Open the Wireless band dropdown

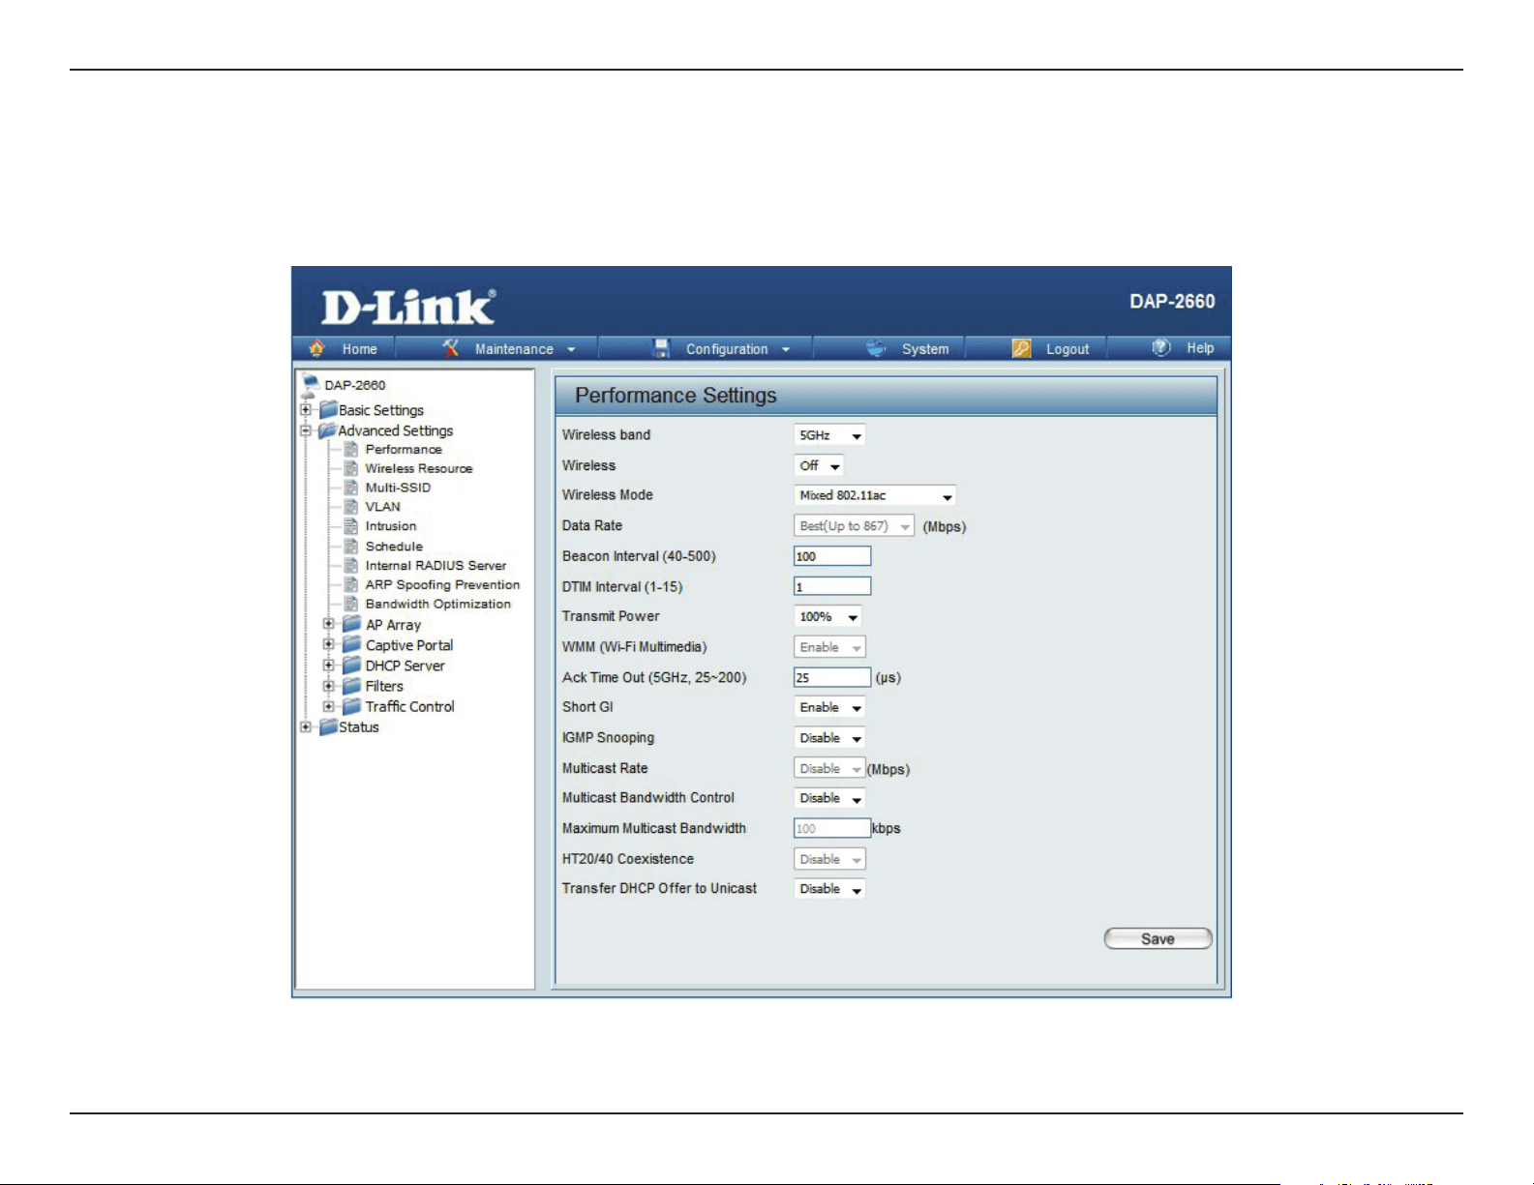pyautogui.click(x=829, y=435)
